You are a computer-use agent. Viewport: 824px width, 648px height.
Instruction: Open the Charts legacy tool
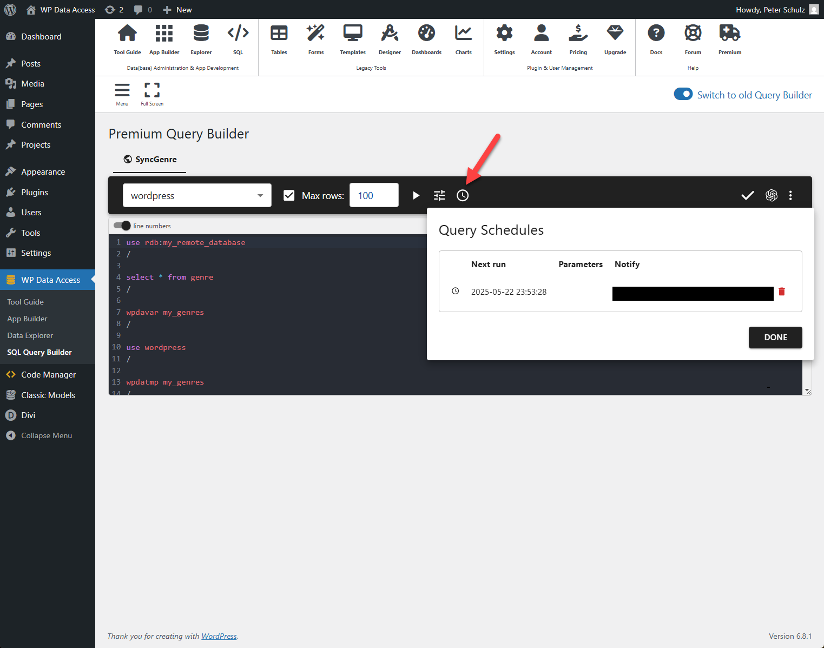tap(463, 39)
